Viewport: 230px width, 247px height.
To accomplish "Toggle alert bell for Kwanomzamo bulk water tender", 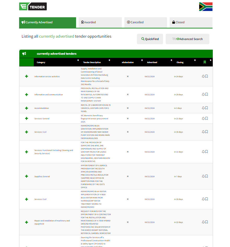I will 203,199.
